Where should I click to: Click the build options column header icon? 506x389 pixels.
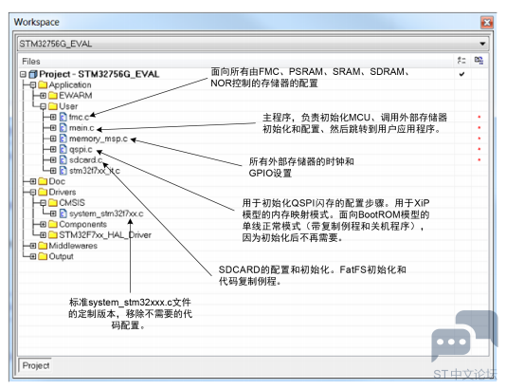coord(461,60)
